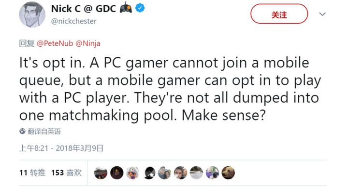
Task: Open the @Ninja mention link
Action: coord(88,43)
